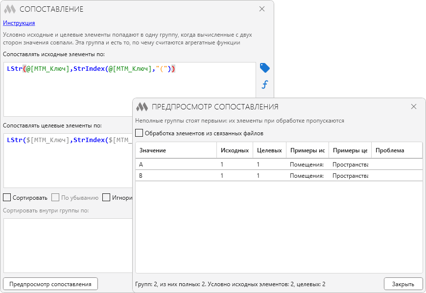Screen dimensions: 426x293
Task: Click the Предпросмотр сопоставления button
Action: (50, 284)
